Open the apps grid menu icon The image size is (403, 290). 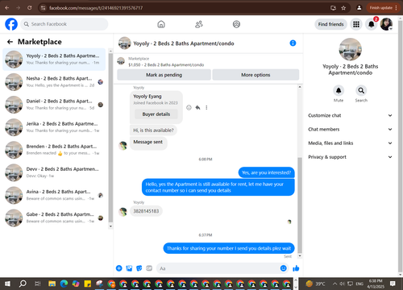(x=356, y=24)
